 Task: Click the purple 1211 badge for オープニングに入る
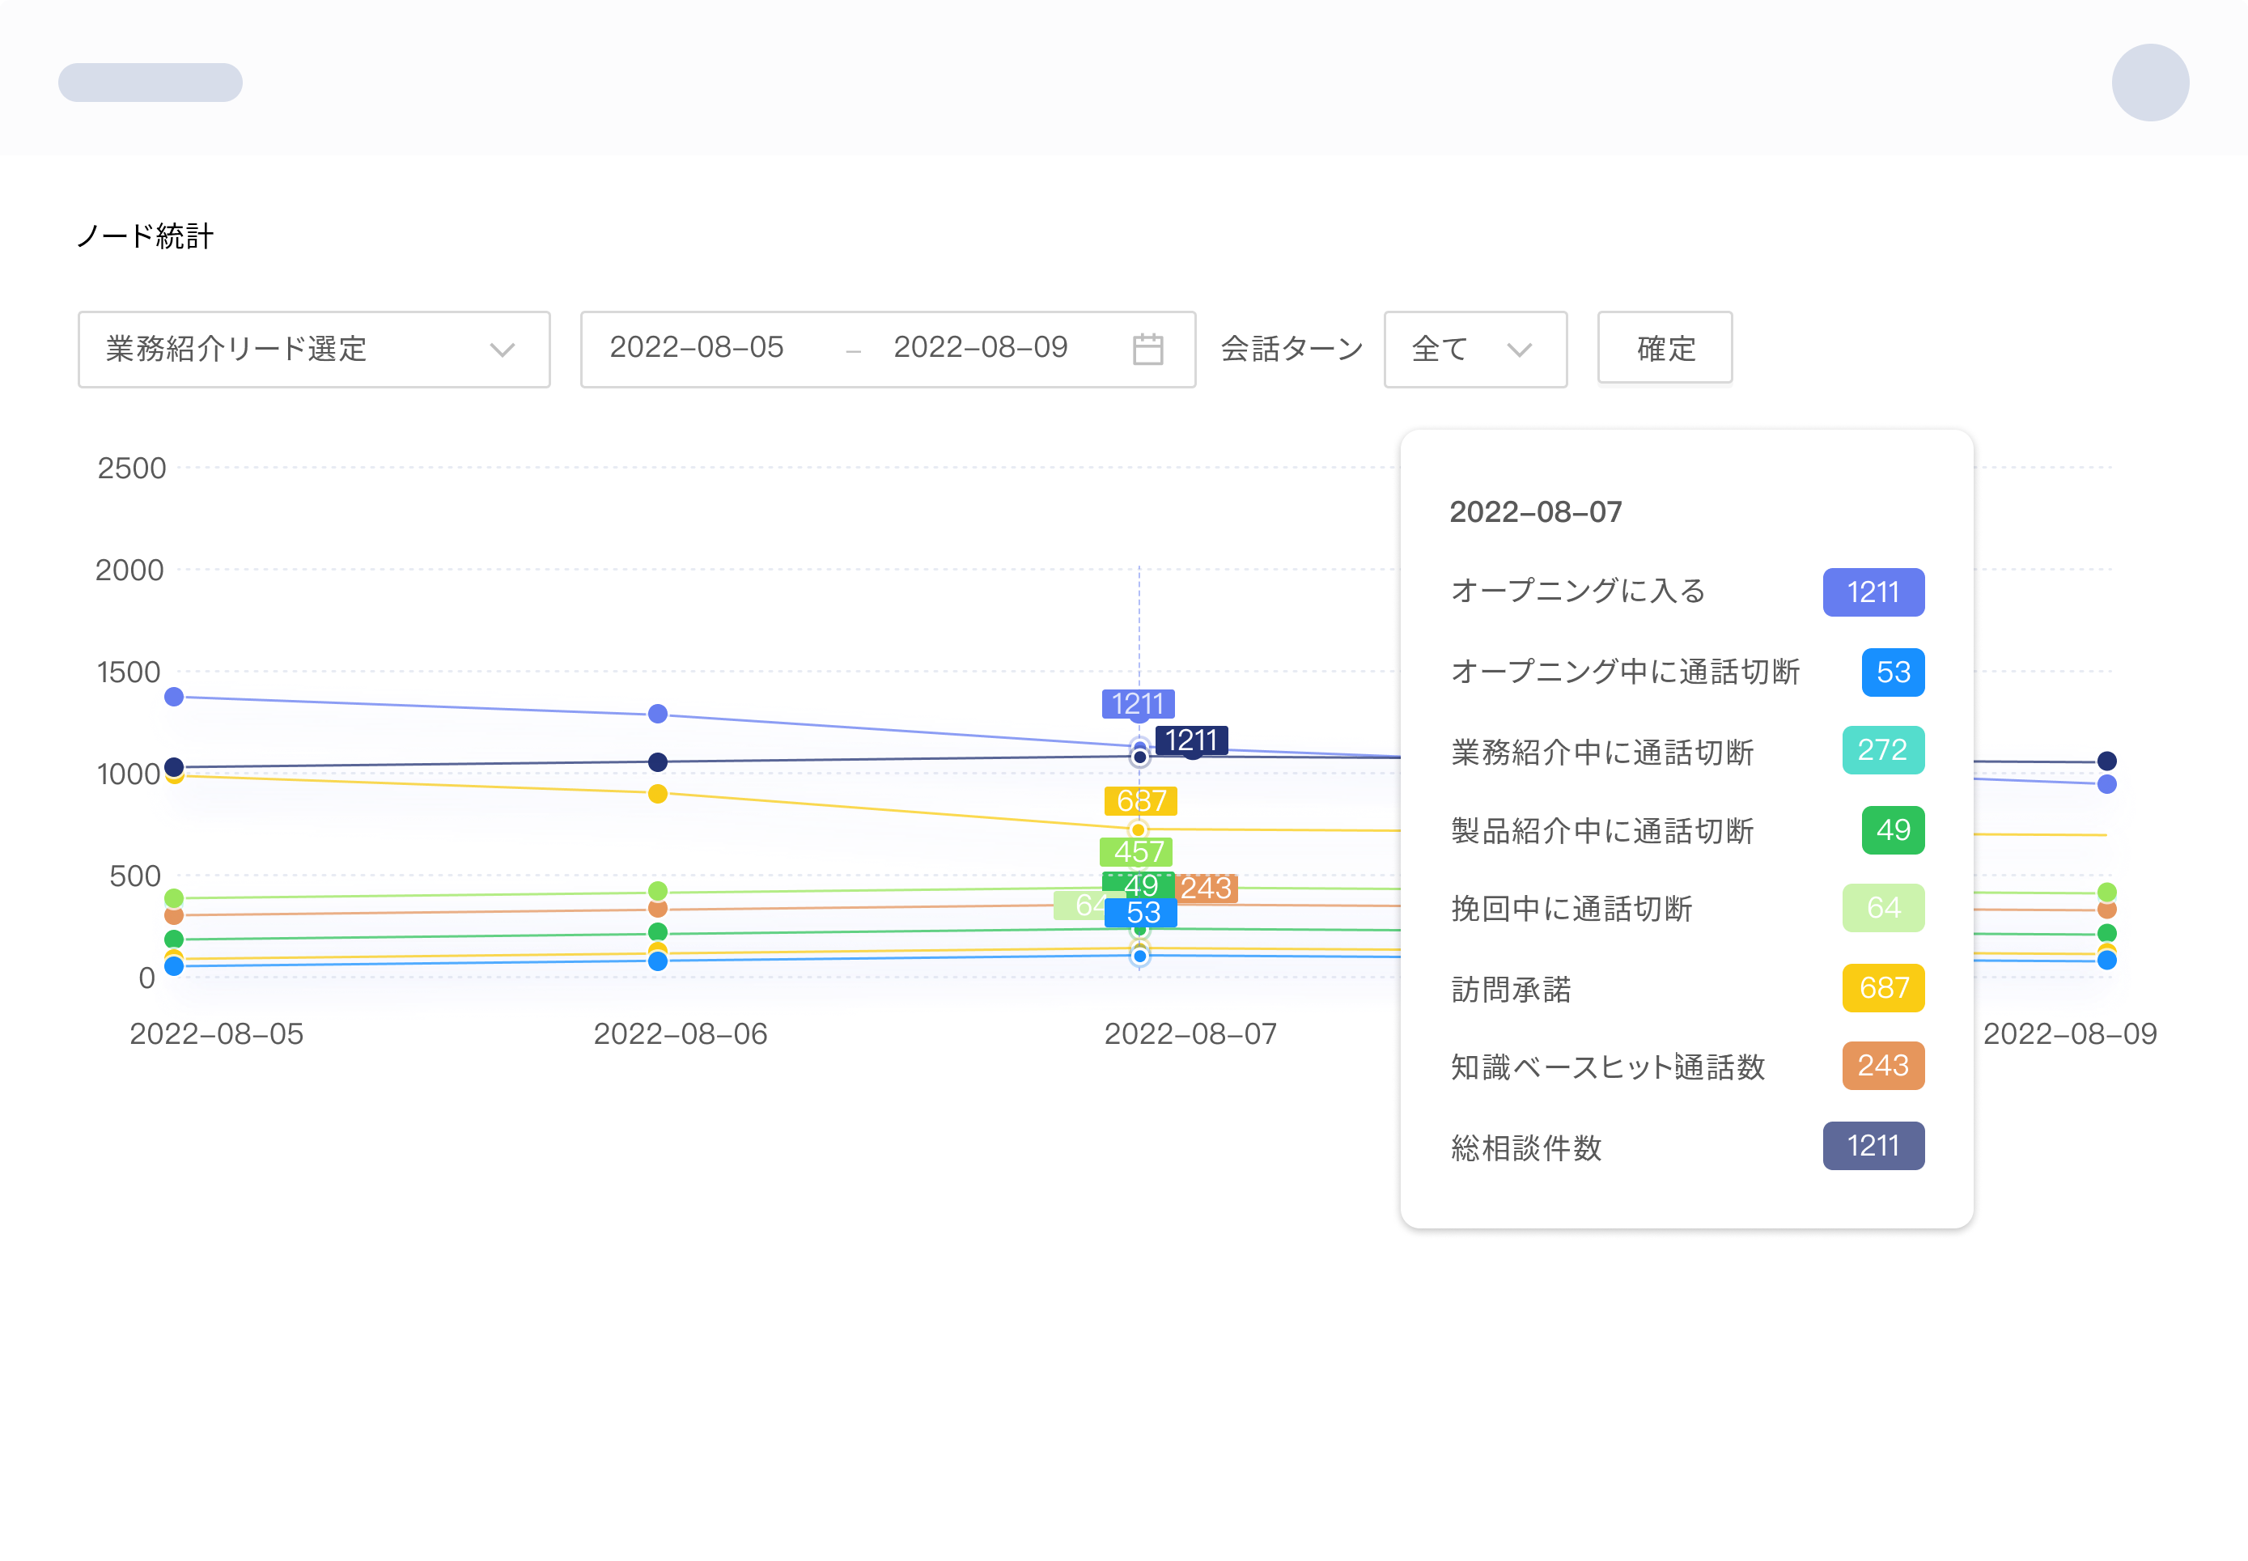pos(1873,592)
